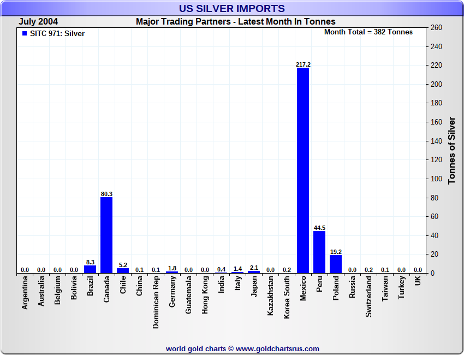464x355 pixels.
Task: Select the Poland bar showing 19.2
Action: pos(336,264)
